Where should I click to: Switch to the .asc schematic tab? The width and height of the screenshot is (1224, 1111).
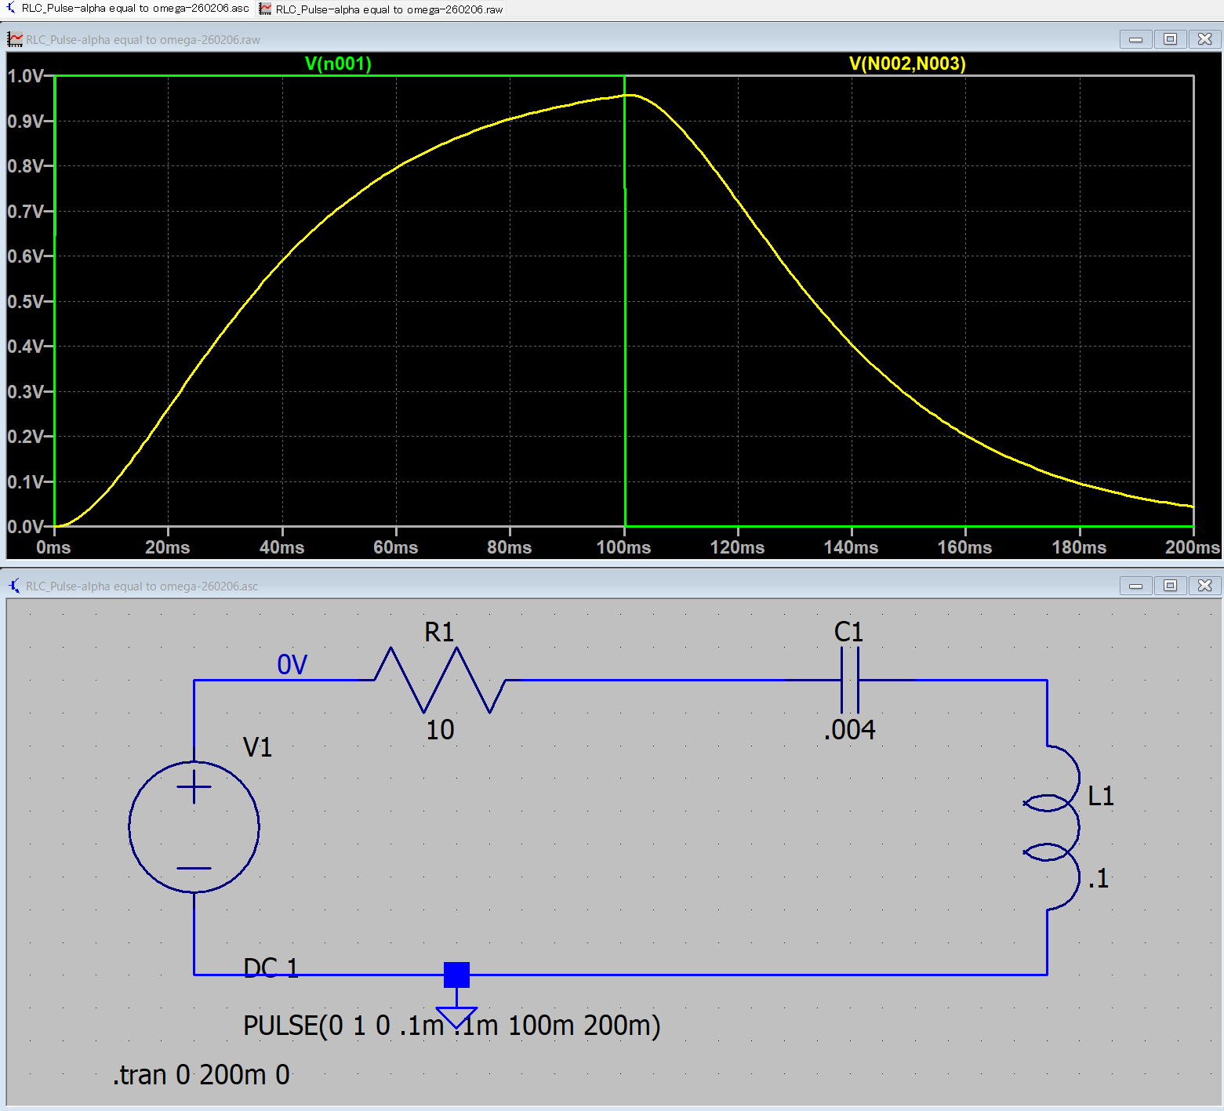pyautogui.click(x=128, y=9)
